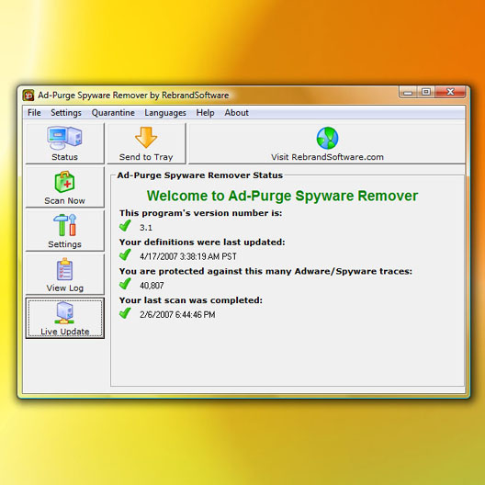Click green checkmark beside version 3.1

pos(125,226)
